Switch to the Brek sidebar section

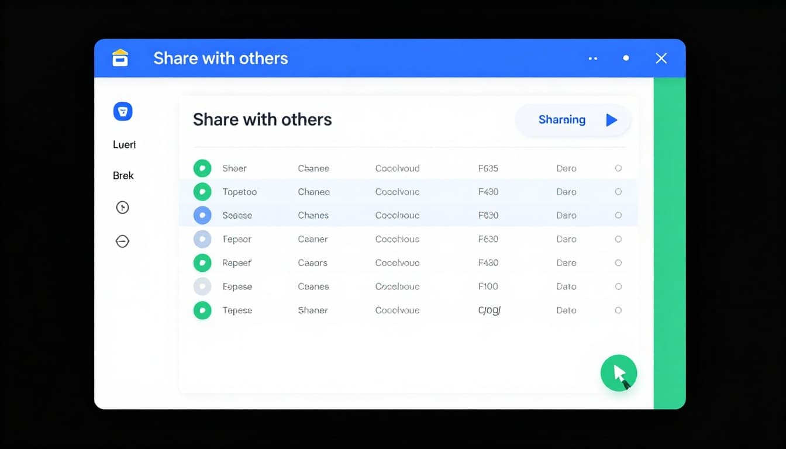coord(123,175)
